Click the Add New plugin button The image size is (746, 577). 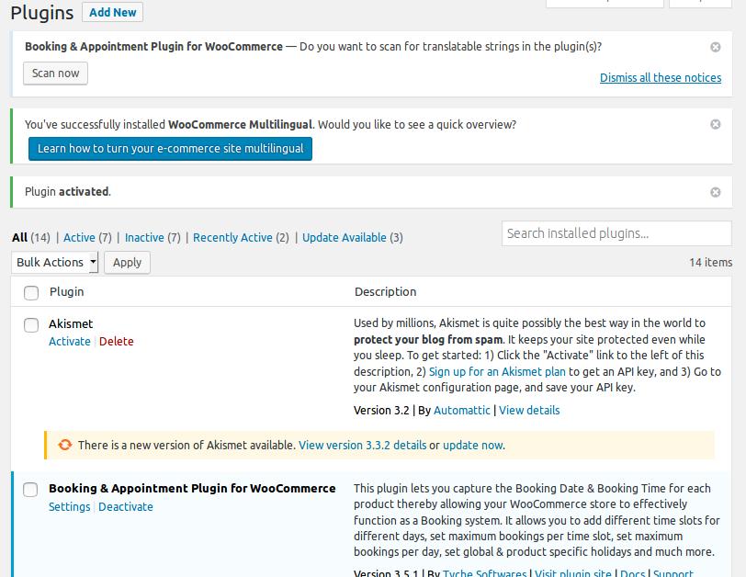(x=112, y=12)
